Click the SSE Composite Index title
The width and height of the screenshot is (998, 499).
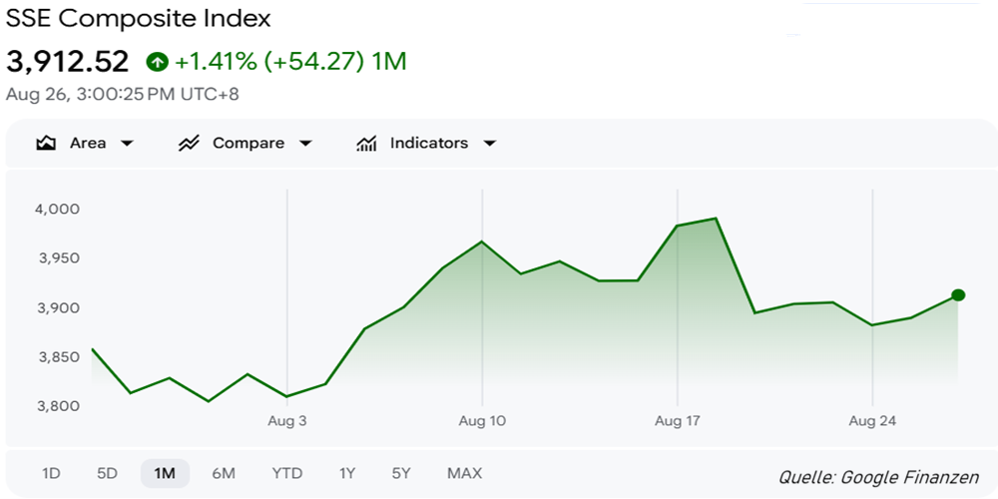(x=139, y=19)
